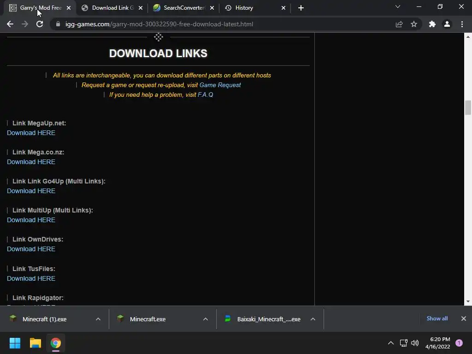Viewport: 472px width, 354px height.
Task: Close the History tab
Action: (x=283, y=8)
